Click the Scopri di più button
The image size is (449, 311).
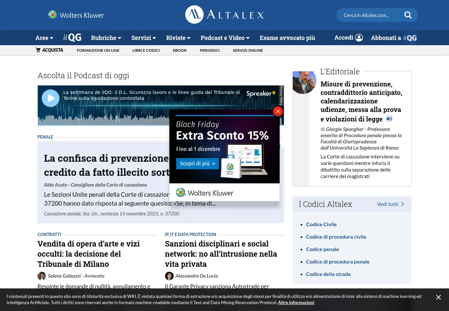coord(197,164)
